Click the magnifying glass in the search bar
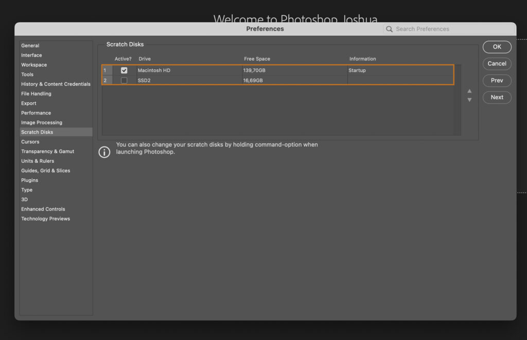The height and width of the screenshot is (340, 527). (x=389, y=29)
